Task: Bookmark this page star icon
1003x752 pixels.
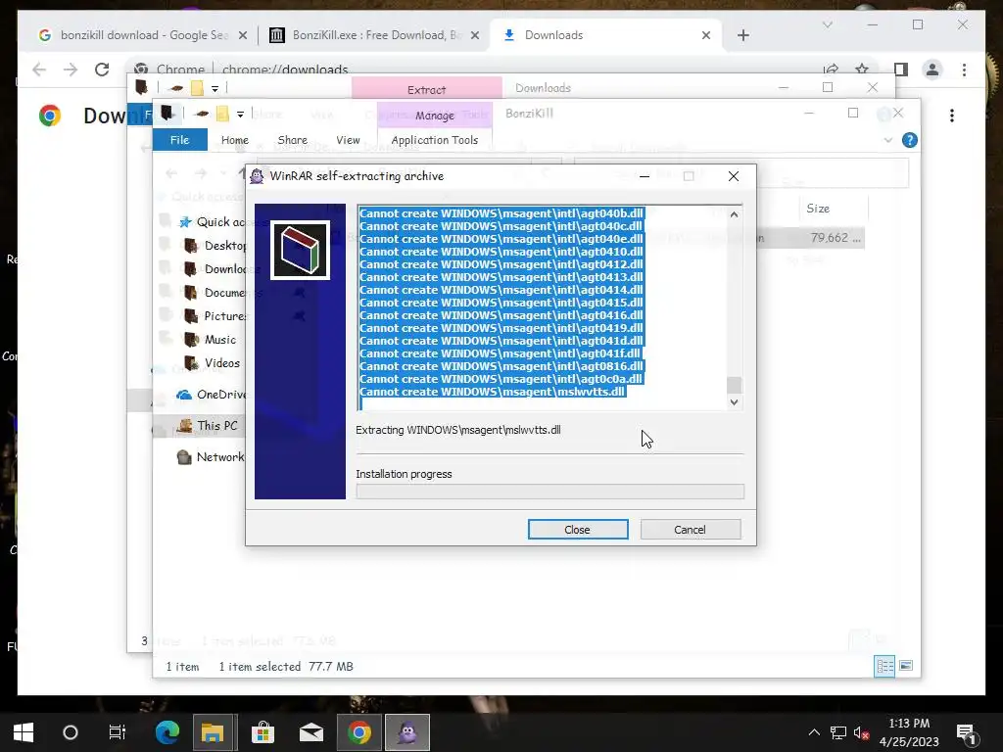Action: point(862,70)
